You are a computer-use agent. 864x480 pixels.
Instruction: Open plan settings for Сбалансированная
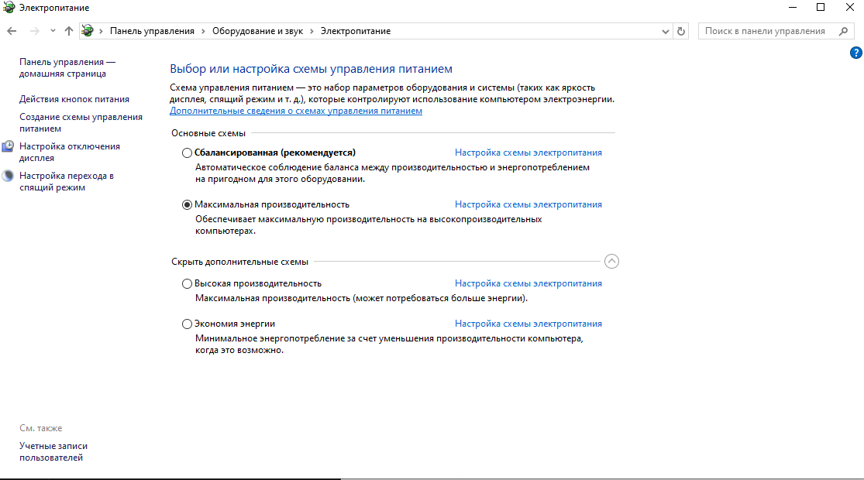(528, 153)
